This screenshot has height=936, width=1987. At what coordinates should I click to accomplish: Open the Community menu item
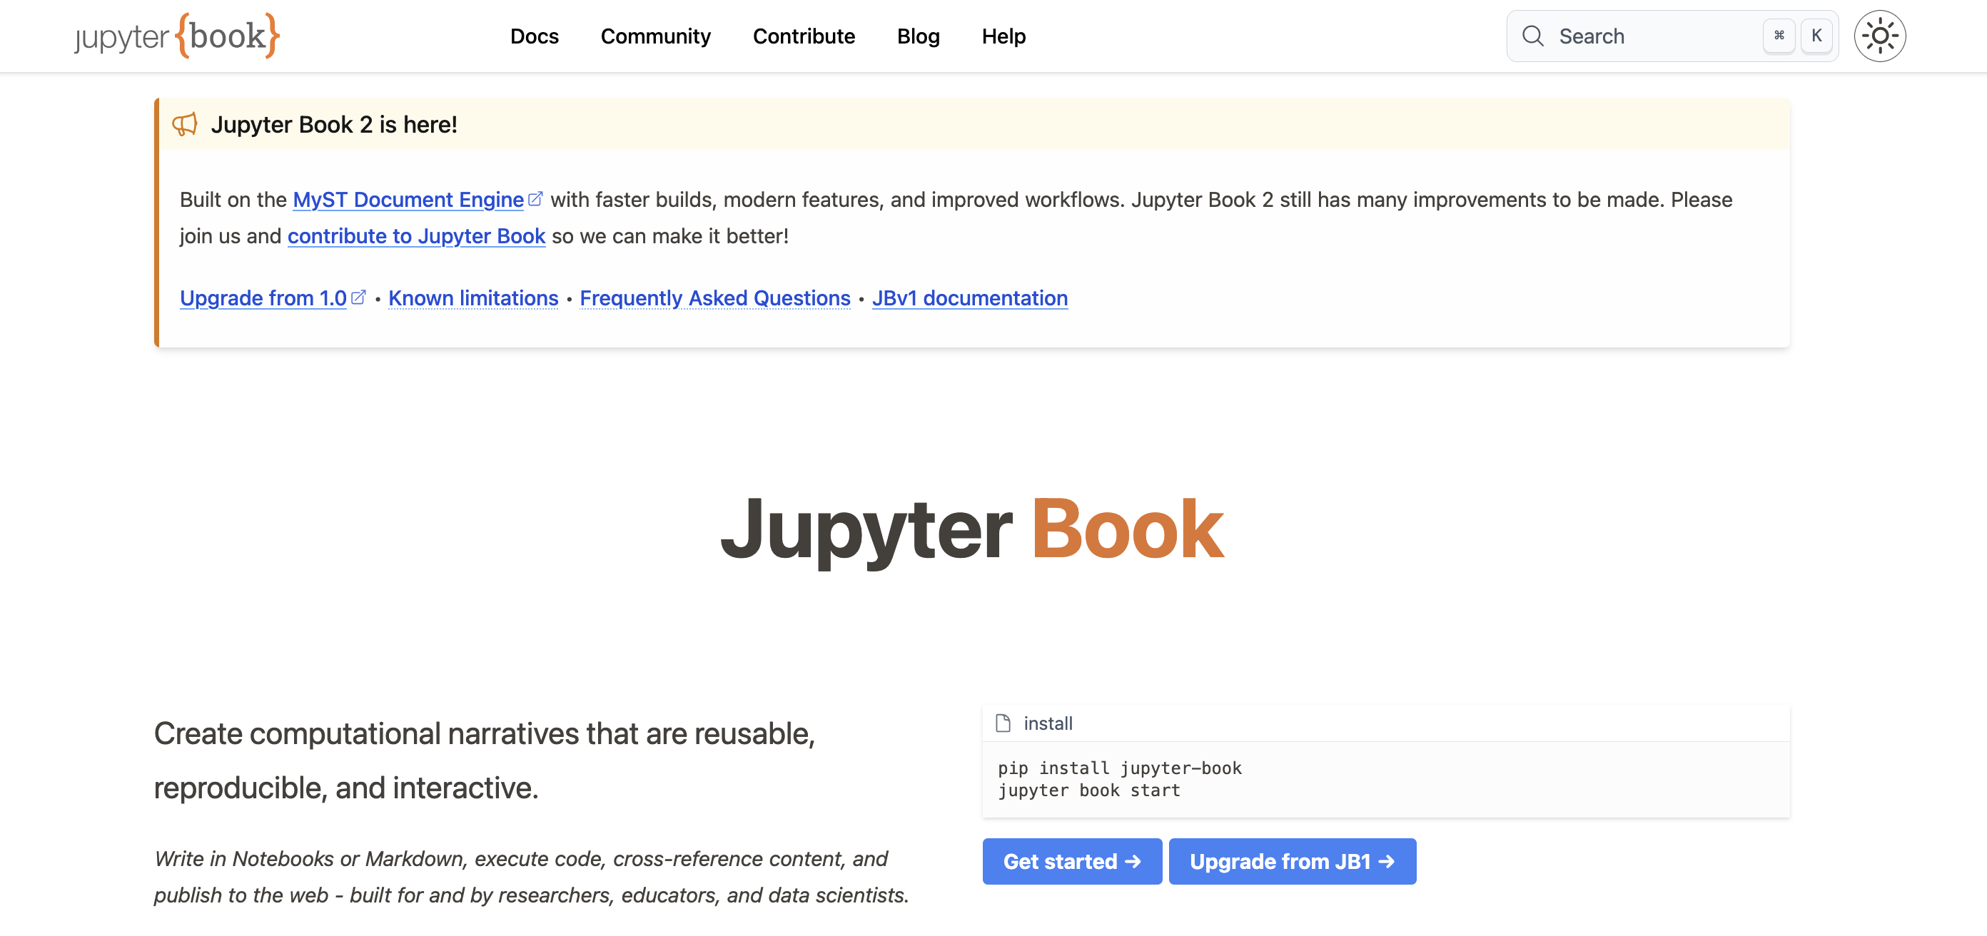[656, 36]
